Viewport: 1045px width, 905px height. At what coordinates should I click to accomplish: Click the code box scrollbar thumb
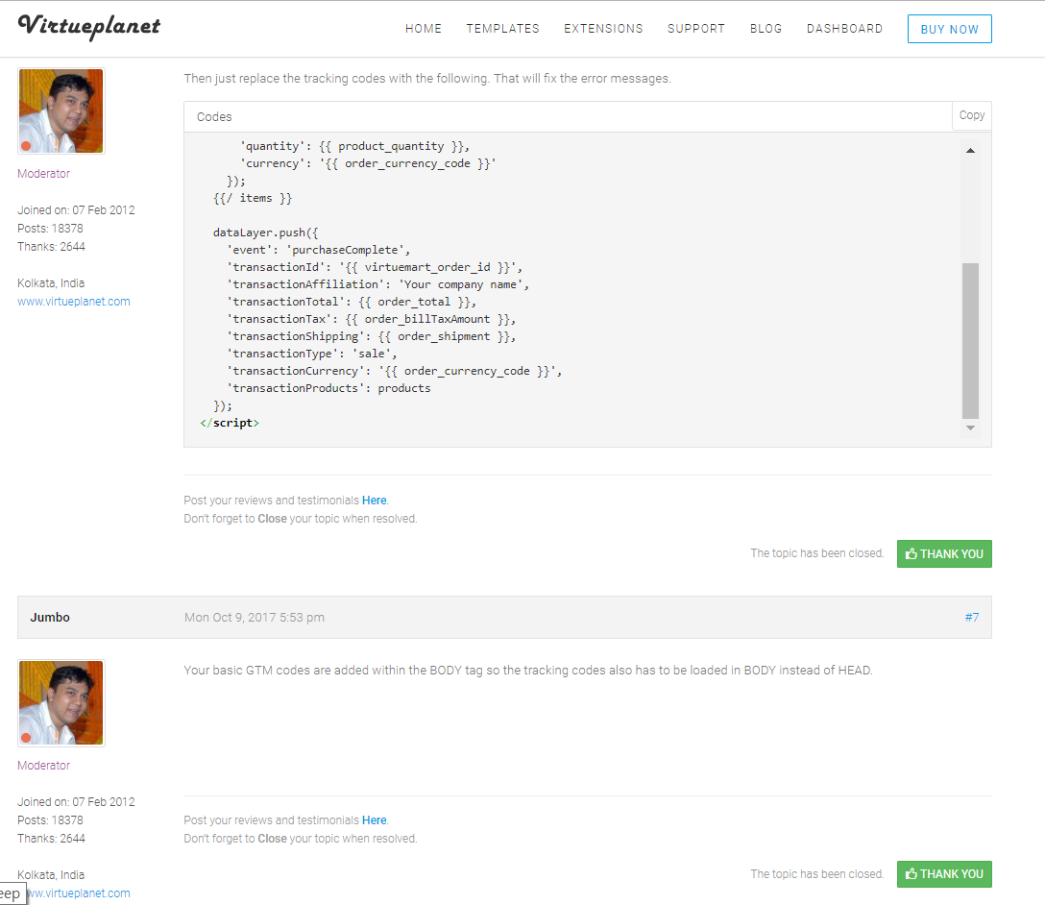pos(970,340)
